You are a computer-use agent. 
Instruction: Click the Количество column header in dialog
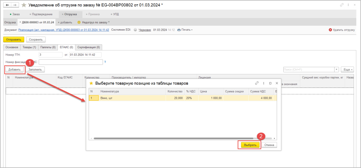pyautogui.click(x=175, y=92)
